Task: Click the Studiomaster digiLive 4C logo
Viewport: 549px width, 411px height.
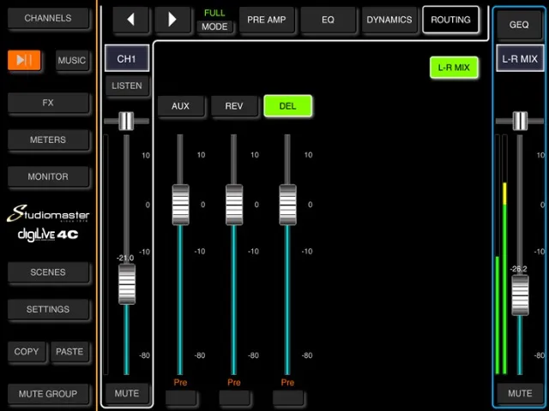Action: coord(48,223)
